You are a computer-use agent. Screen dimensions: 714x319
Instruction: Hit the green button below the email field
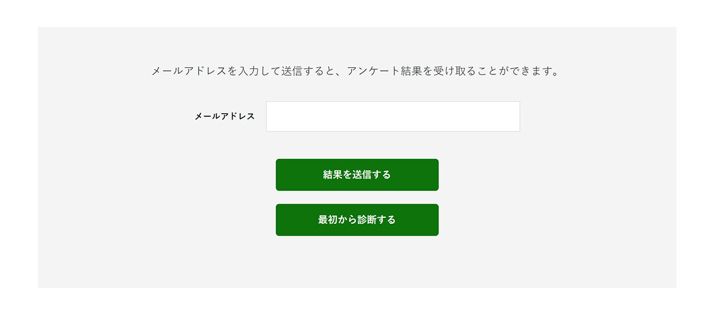tap(357, 174)
